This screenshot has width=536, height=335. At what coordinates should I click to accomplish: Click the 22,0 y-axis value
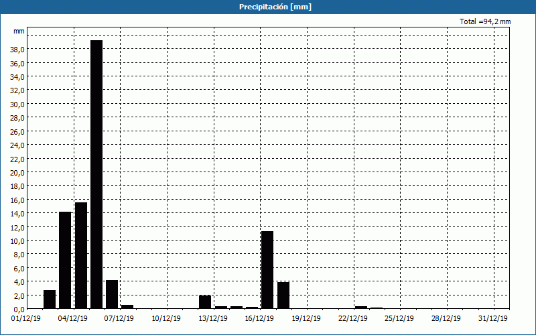(x=17, y=159)
